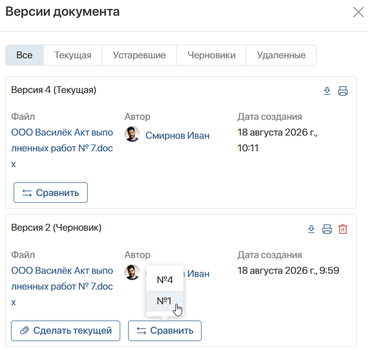This screenshot has height=350, width=368.
Task: Click creation date 18 августа 2026 г., 9:59
Action: point(288,271)
